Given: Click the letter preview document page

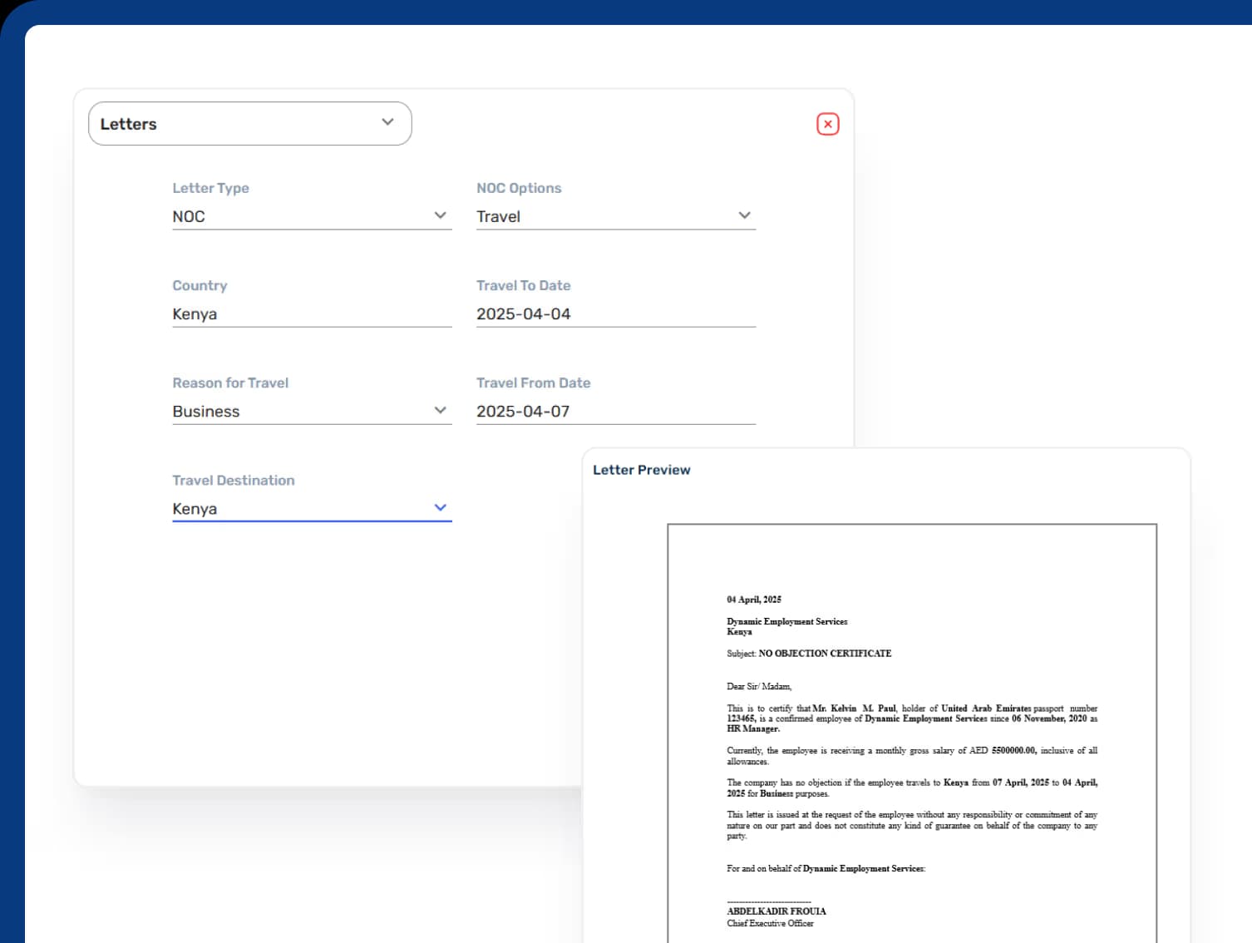Looking at the screenshot, I should click(912, 733).
